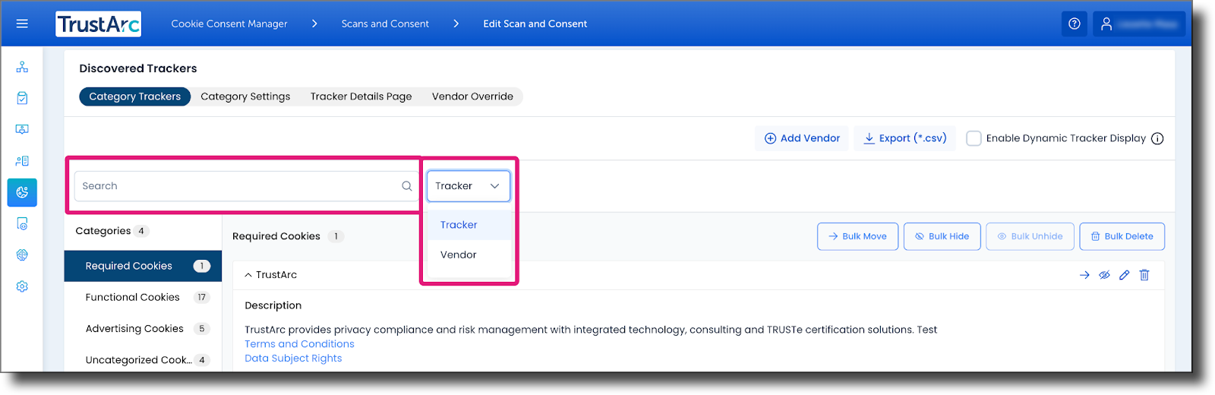Open the Data Subject Rights link
The width and height of the screenshot is (1215, 395).
click(x=293, y=359)
